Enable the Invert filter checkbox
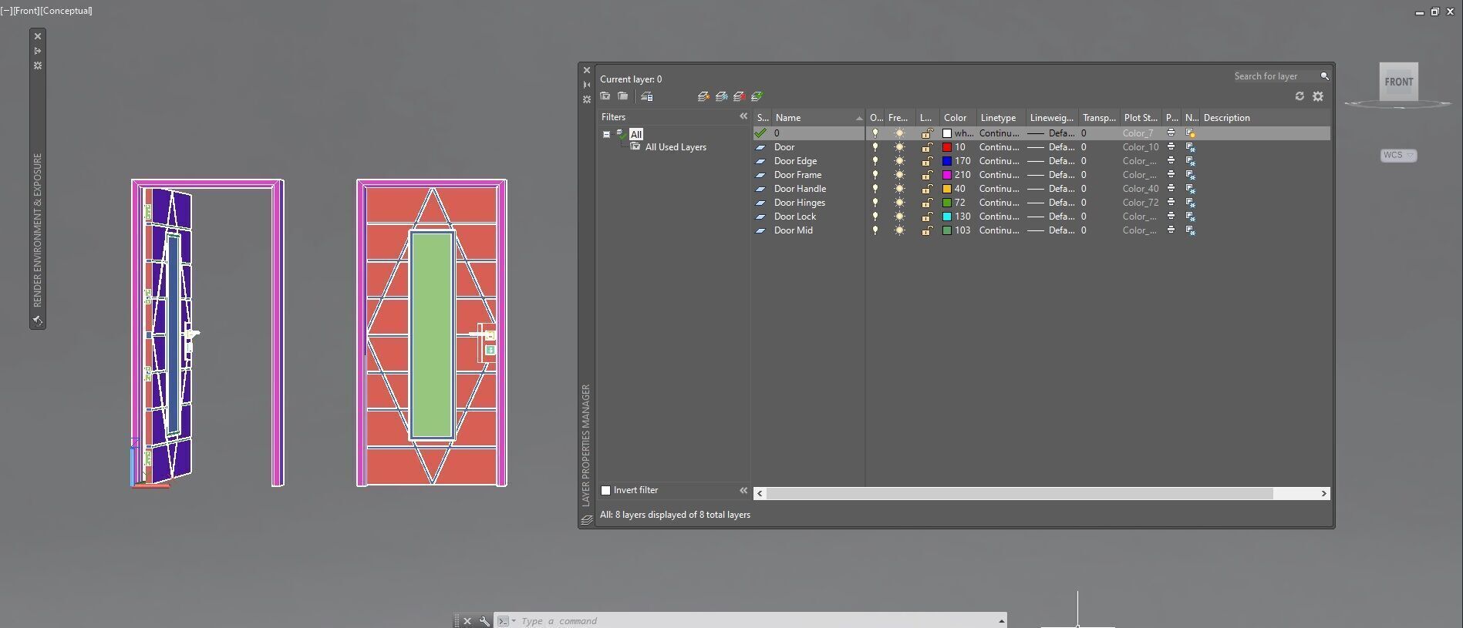Image resolution: width=1463 pixels, height=628 pixels. pos(606,490)
